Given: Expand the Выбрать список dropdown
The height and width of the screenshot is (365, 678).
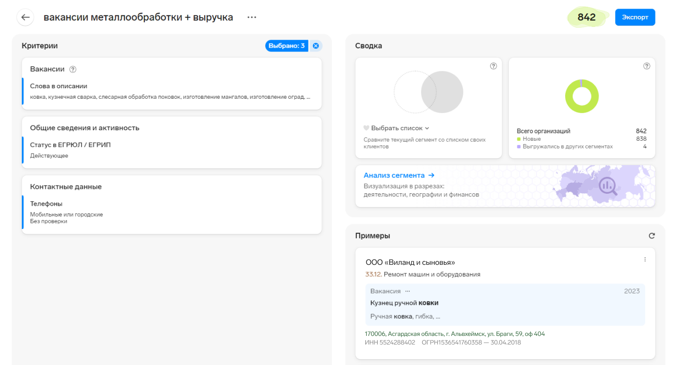Looking at the screenshot, I should click(400, 128).
